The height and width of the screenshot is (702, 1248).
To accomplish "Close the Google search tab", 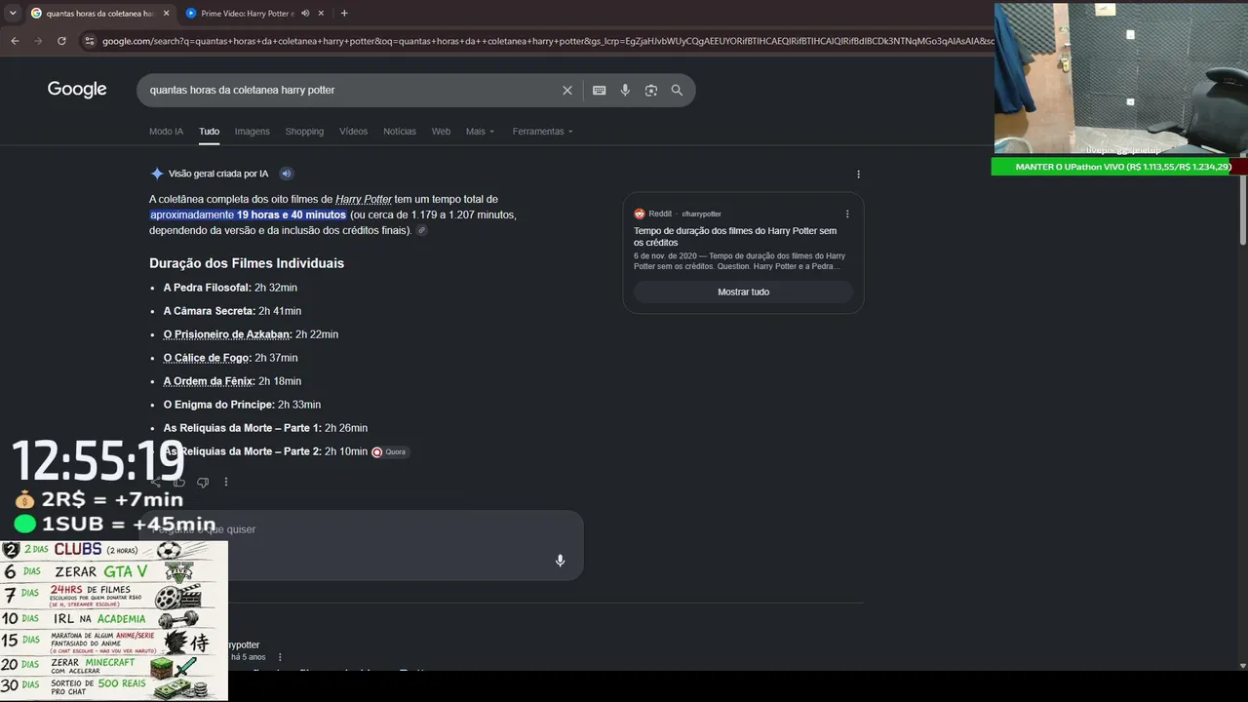I will click(x=166, y=14).
